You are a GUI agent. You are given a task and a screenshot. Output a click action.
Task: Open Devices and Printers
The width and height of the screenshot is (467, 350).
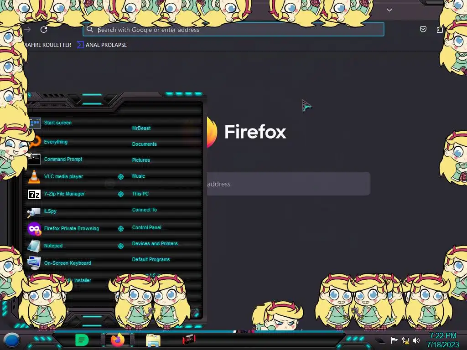tap(155, 243)
